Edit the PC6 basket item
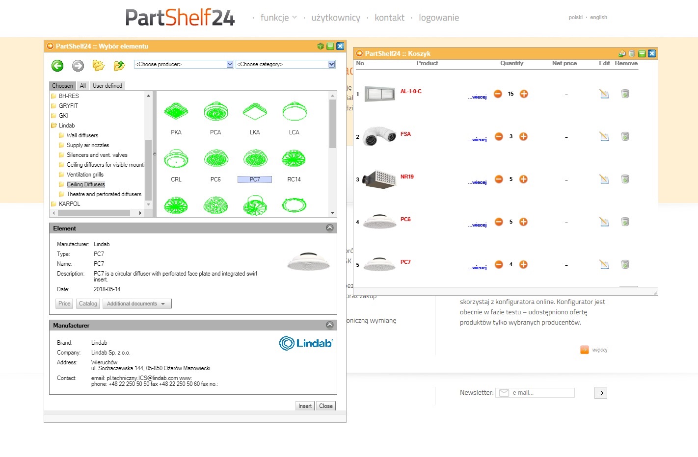The width and height of the screenshot is (698, 457). pos(604,222)
